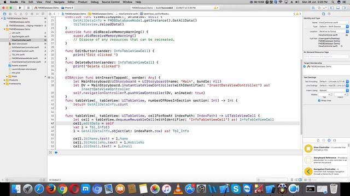Image resolution: width=350 pixels, height=196 pixels.
Task: Click the editor vertical scrollbar
Action: [301, 97]
